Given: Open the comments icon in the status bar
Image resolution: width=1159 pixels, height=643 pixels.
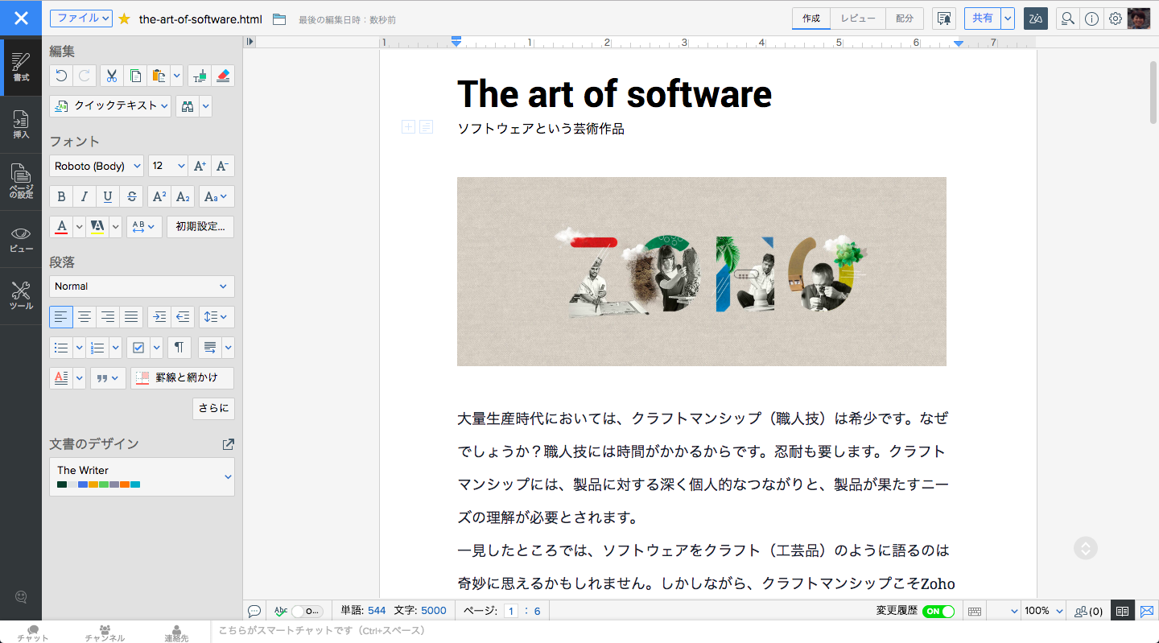Looking at the screenshot, I should tap(254, 611).
